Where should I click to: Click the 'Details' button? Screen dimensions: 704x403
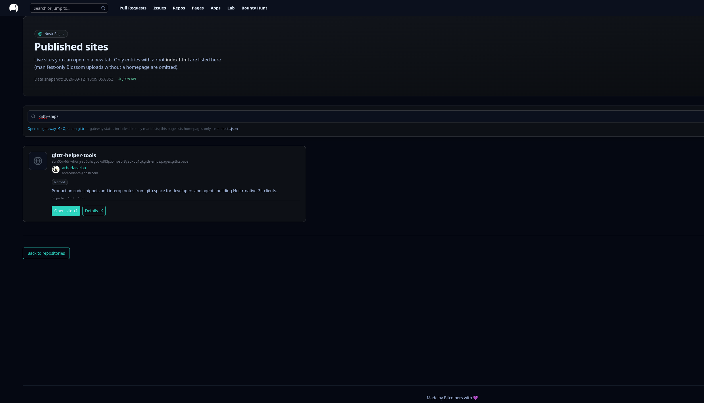point(94,211)
